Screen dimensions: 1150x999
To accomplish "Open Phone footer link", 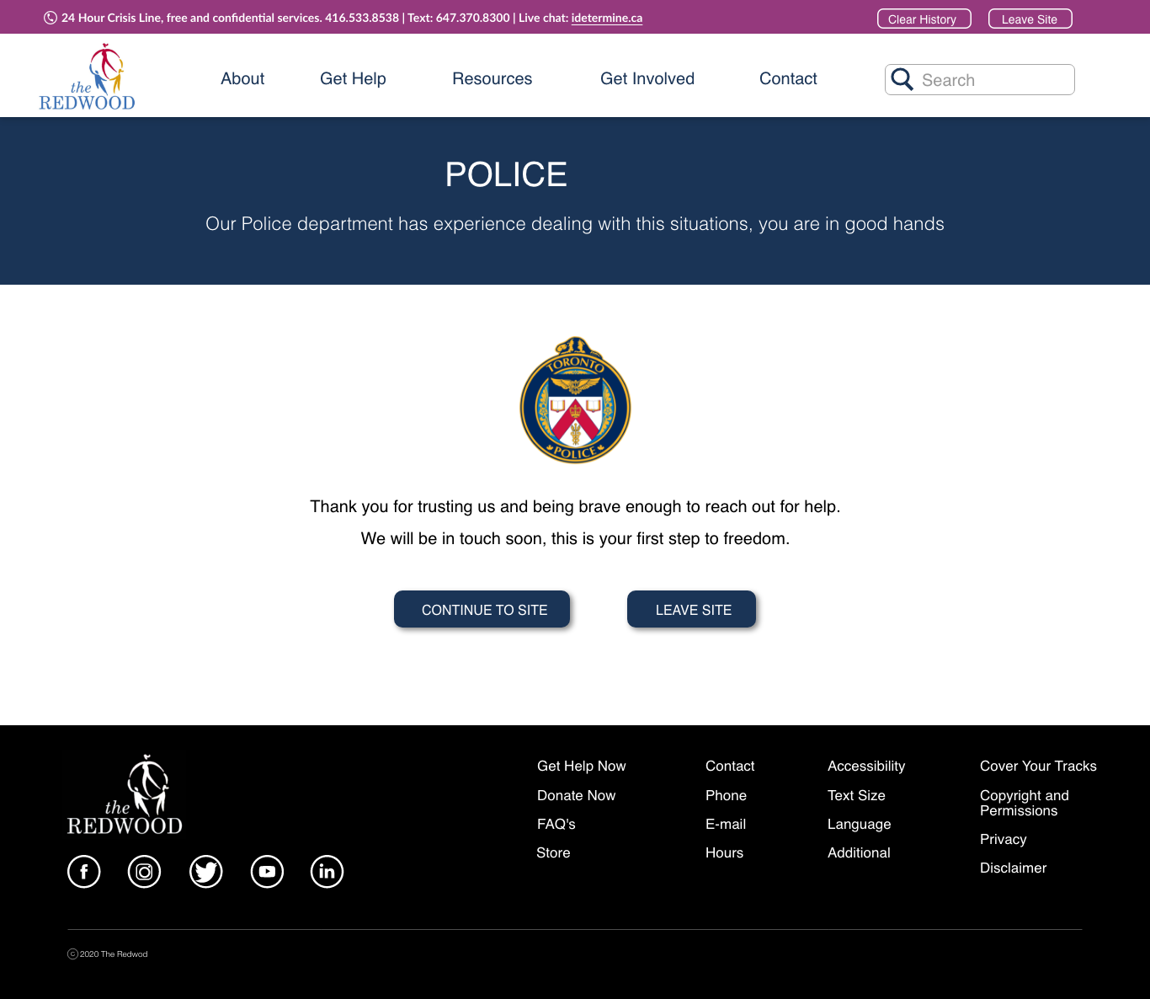I will tap(727, 795).
